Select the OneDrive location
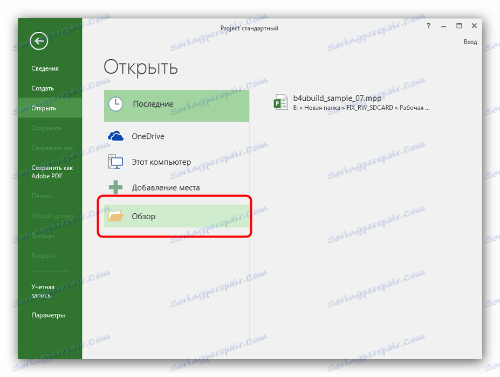 pos(177,136)
